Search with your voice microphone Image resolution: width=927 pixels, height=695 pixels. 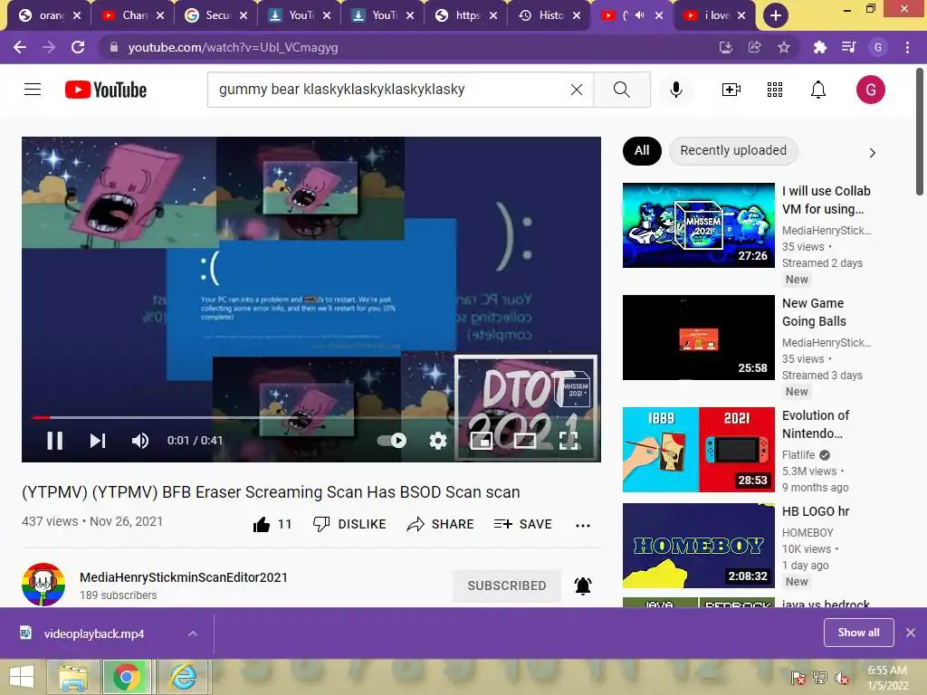(676, 90)
